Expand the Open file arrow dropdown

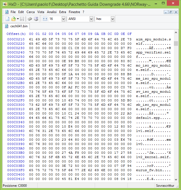tap(18, 19)
